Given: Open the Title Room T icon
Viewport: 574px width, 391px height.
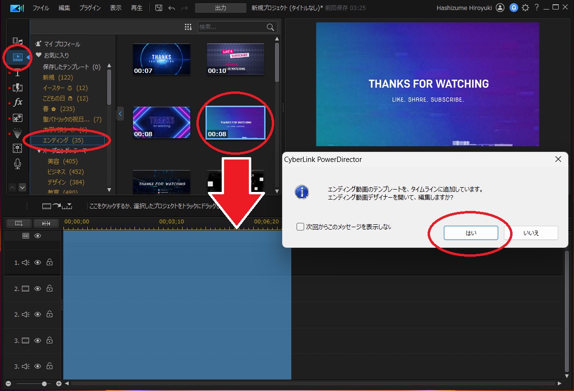Looking at the screenshot, I should tap(18, 72).
